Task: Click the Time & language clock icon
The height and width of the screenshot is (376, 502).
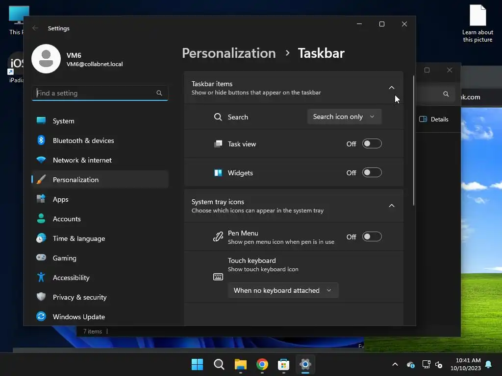Action: [41, 238]
